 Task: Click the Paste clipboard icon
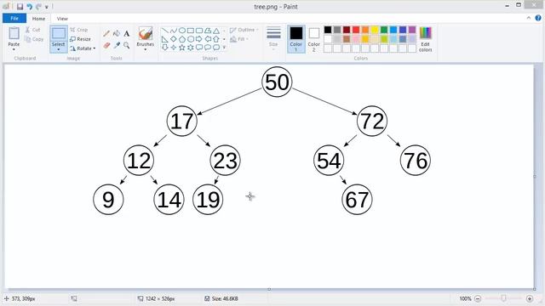(14, 34)
